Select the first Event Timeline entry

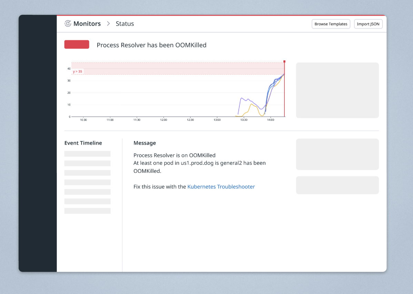[x=87, y=154]
